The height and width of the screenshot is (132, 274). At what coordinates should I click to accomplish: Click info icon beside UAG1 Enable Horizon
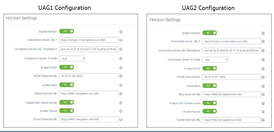click(x=121, y=32)
